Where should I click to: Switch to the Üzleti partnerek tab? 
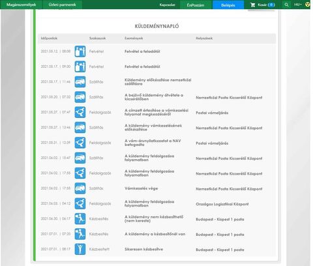(x=62, y=5)
